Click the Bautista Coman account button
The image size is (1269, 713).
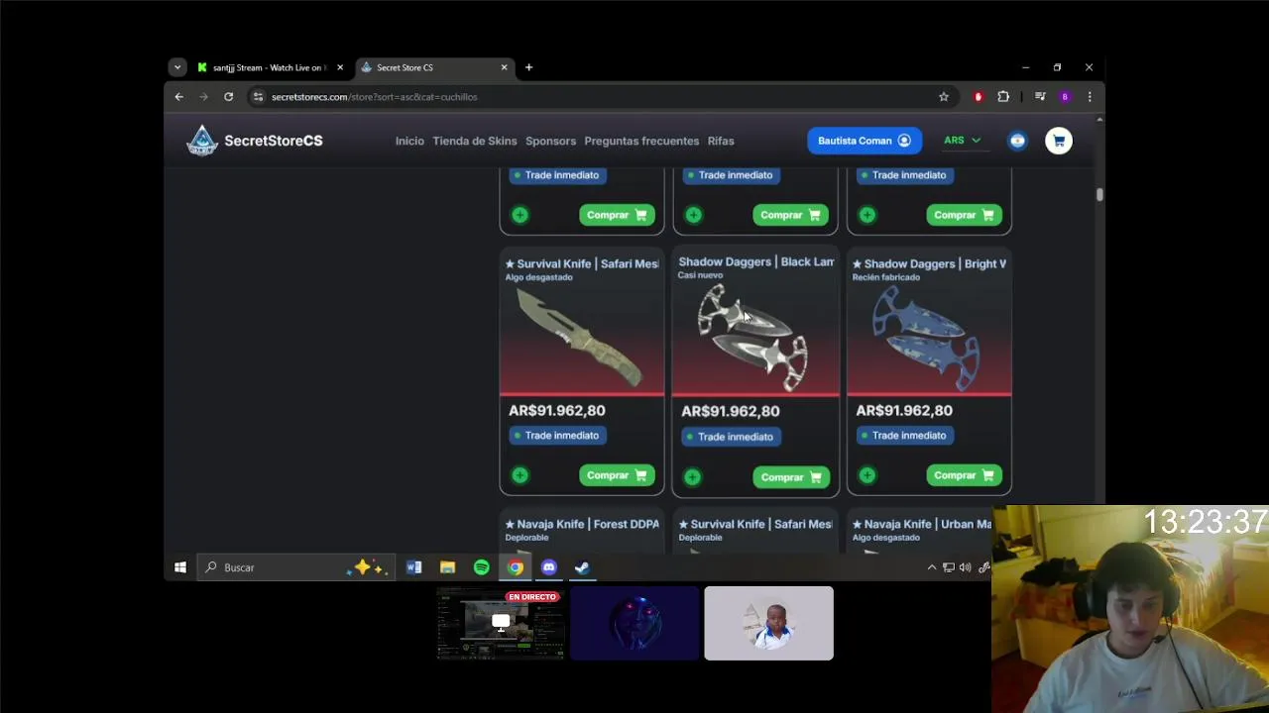pos(865,141)
